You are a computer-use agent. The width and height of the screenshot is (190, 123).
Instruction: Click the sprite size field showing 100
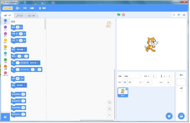(x=148, y=82)
